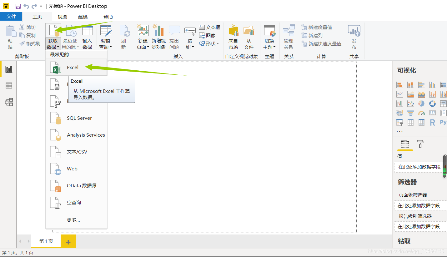The image size is (447, 257).
Task: Select Analysis Services data source
Action: [x=76, y=135]
